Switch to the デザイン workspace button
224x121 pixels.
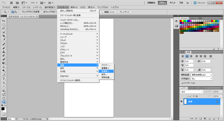pos(162,3)
